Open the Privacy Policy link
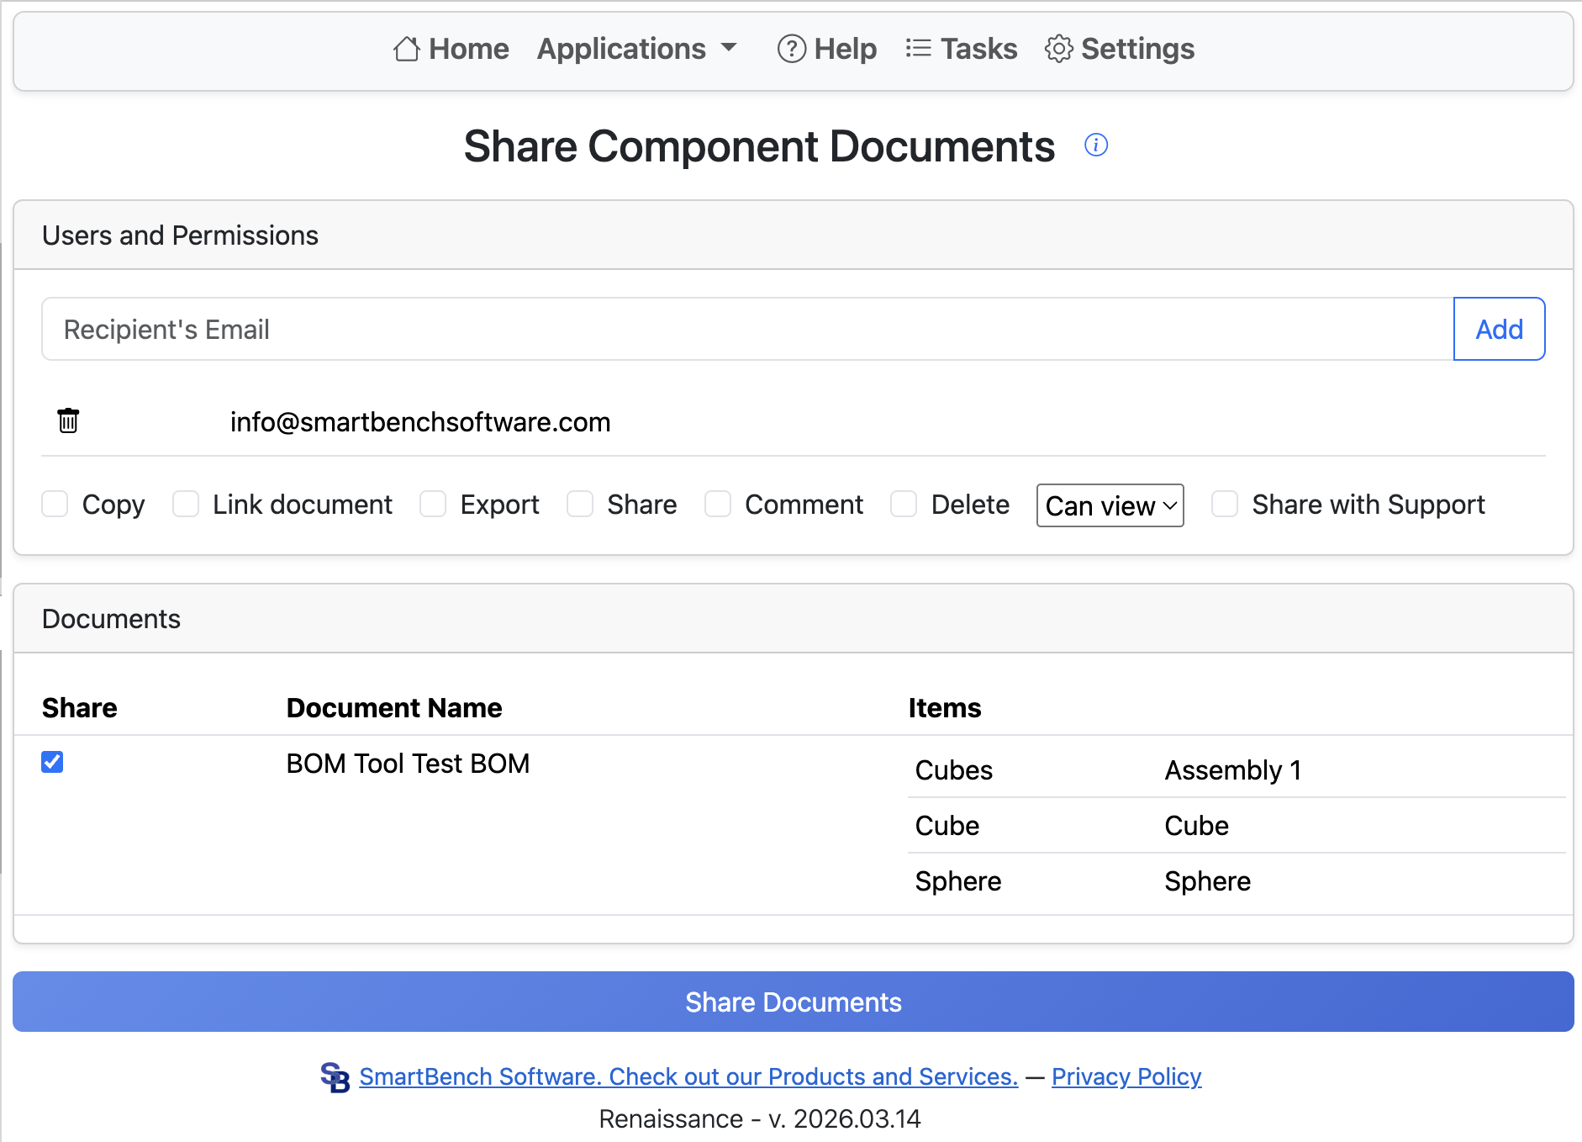Viewport: 1582px width, 1142px height. tap(1126, 1076)
